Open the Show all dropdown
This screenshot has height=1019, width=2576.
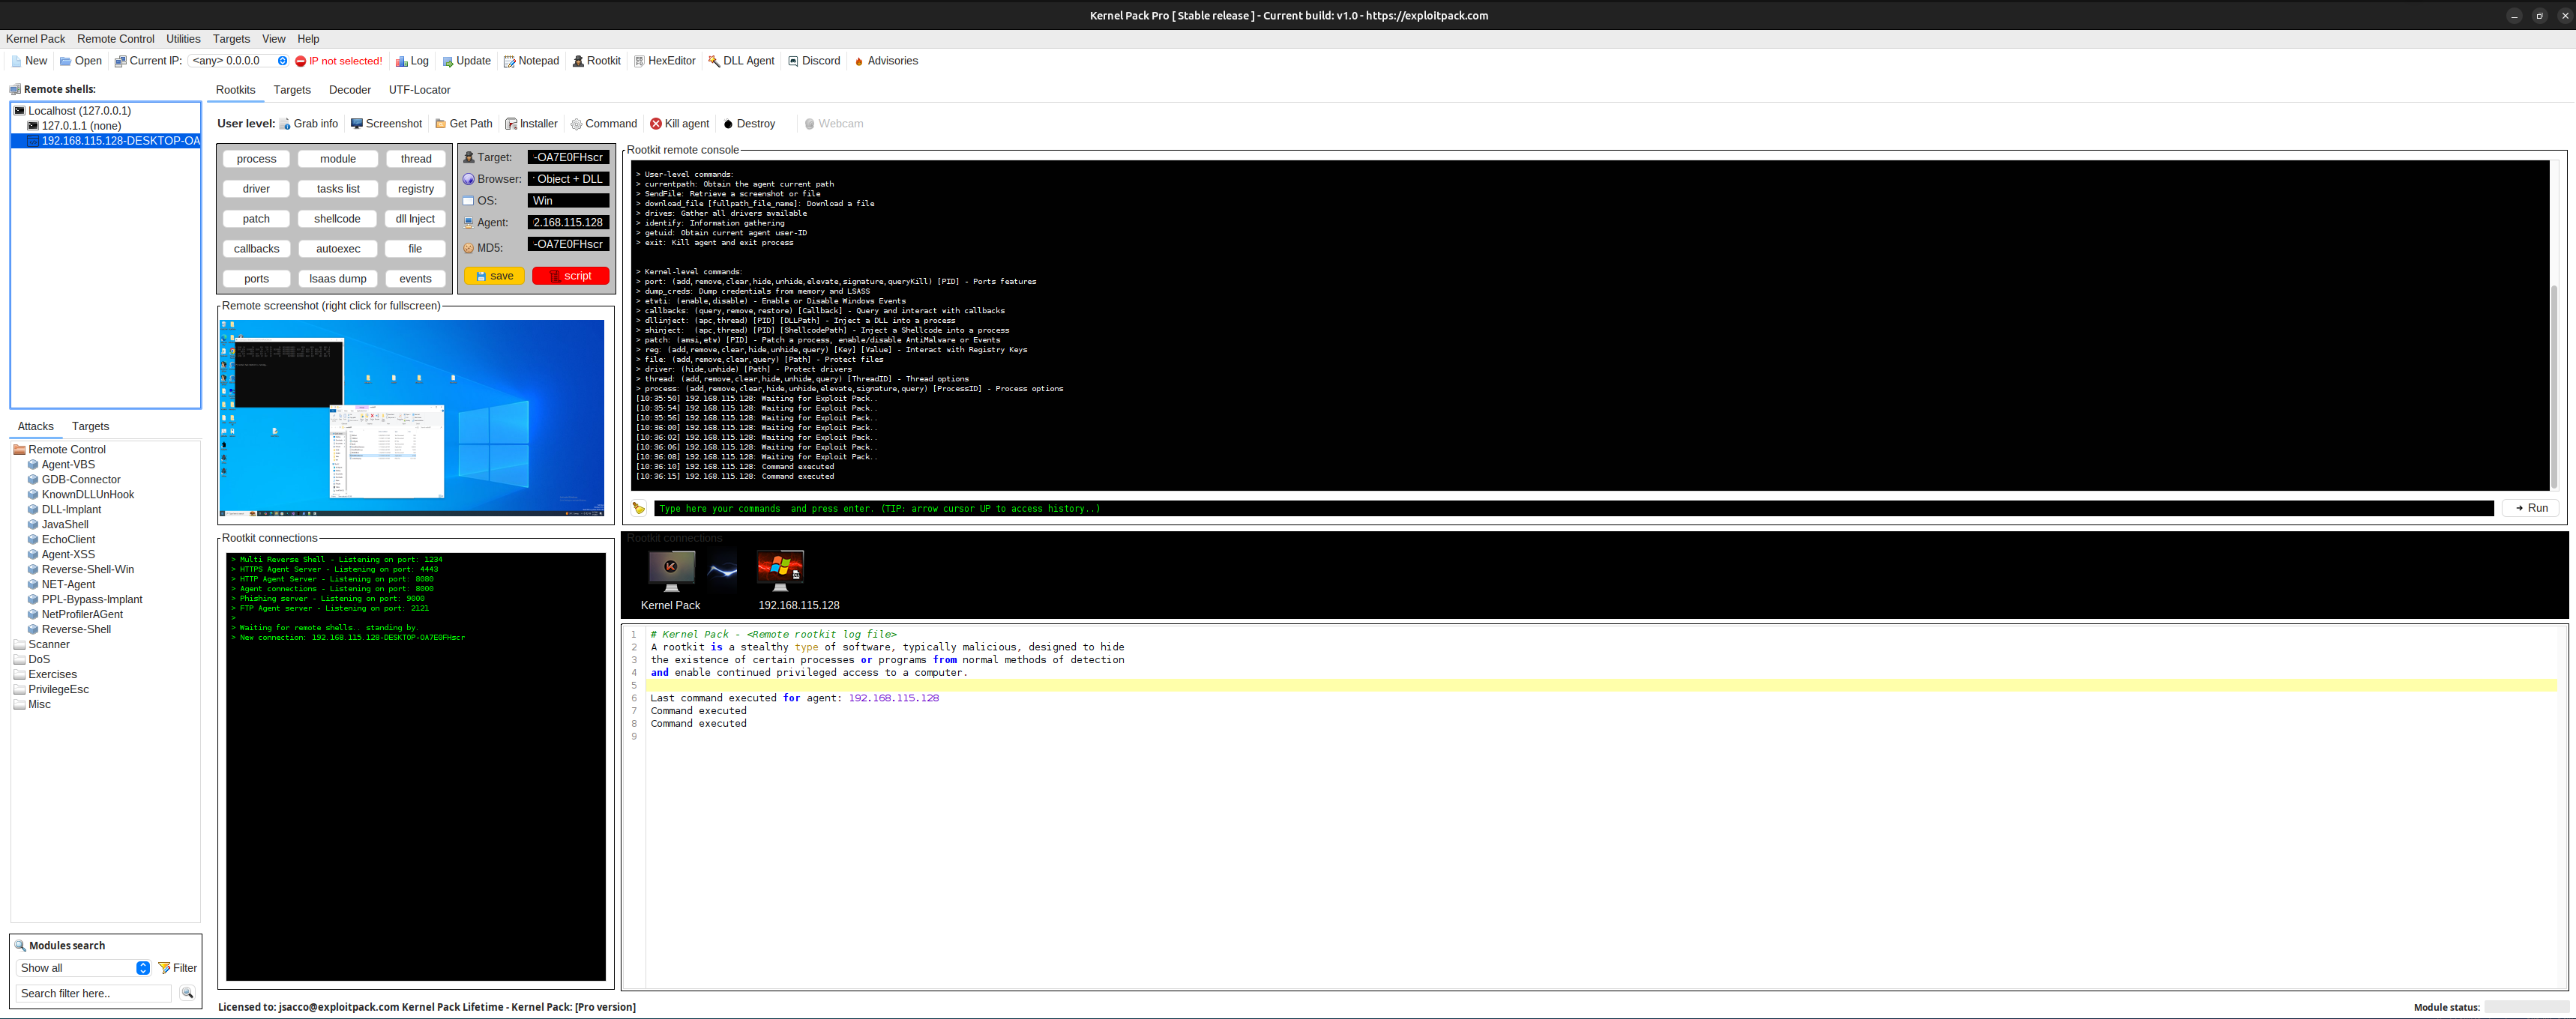(83, 968)
